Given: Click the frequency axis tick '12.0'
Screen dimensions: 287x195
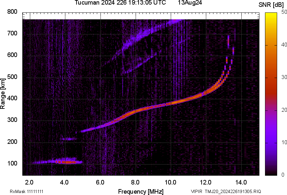Looking at the screenshot, I should (x=206, y=182).
